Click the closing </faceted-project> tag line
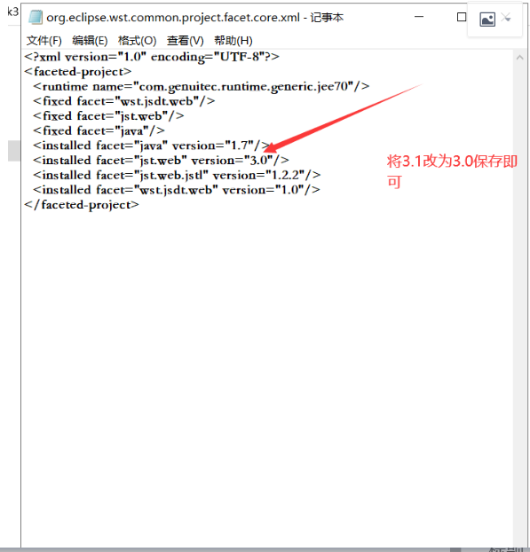Screen dimensions: 530x552 pyautogui.click(x=82, y=205)
